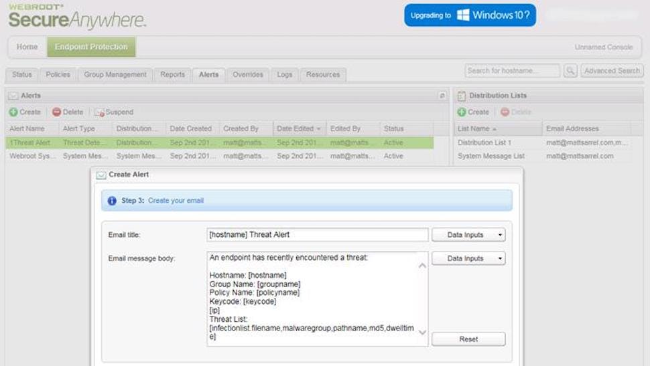The width and height of the screenshot is (650, 366).
Task: Click the Search for hostname field
Action: (x=512, y=71)
